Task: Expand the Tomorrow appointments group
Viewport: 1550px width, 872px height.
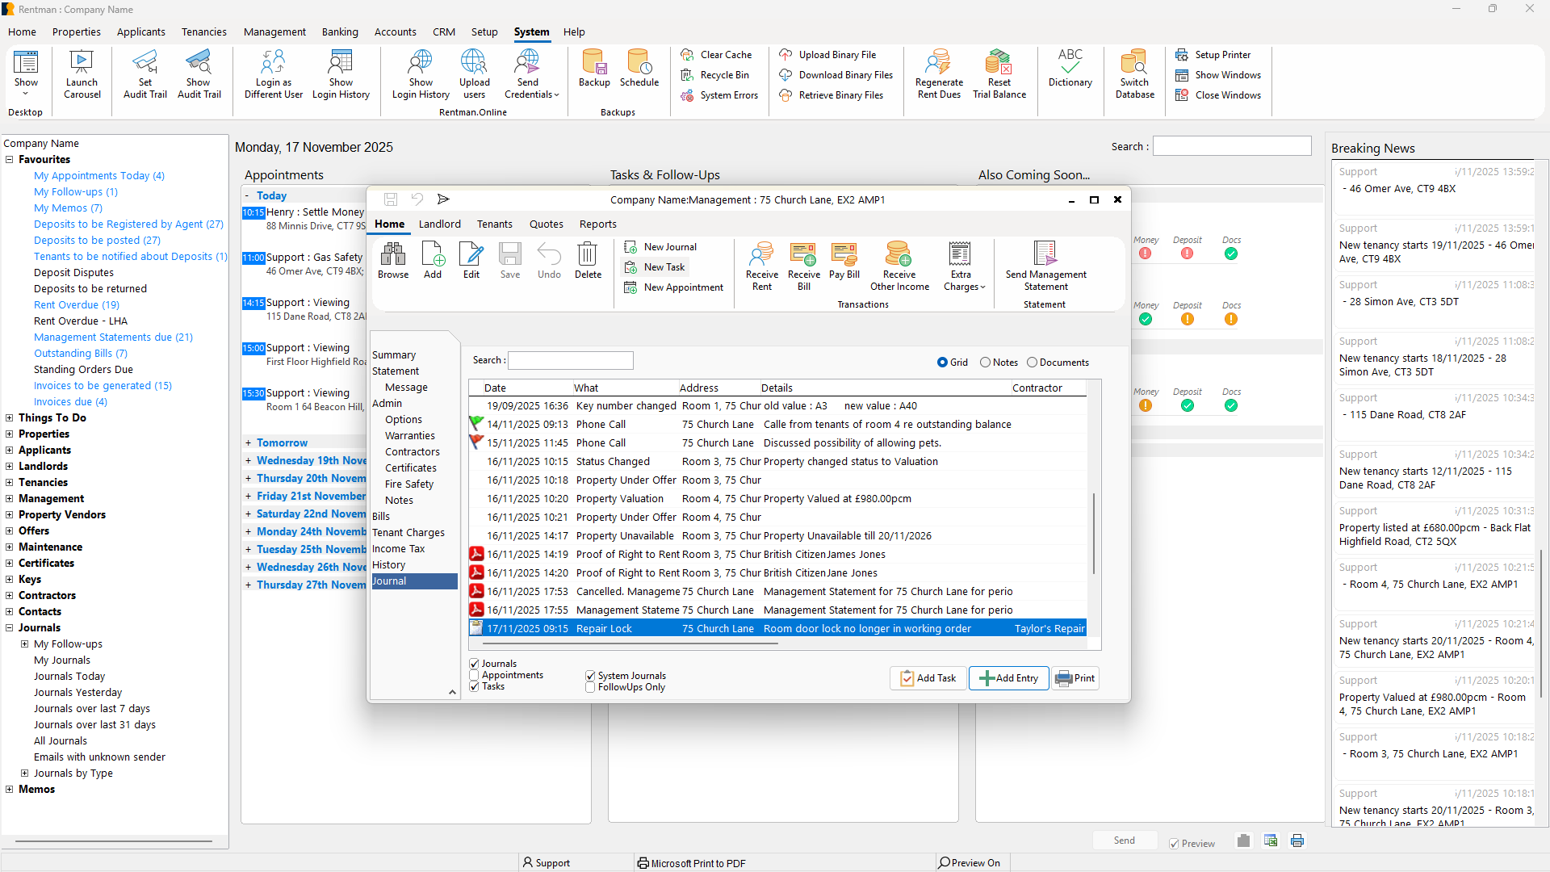Action: point(249,443)
